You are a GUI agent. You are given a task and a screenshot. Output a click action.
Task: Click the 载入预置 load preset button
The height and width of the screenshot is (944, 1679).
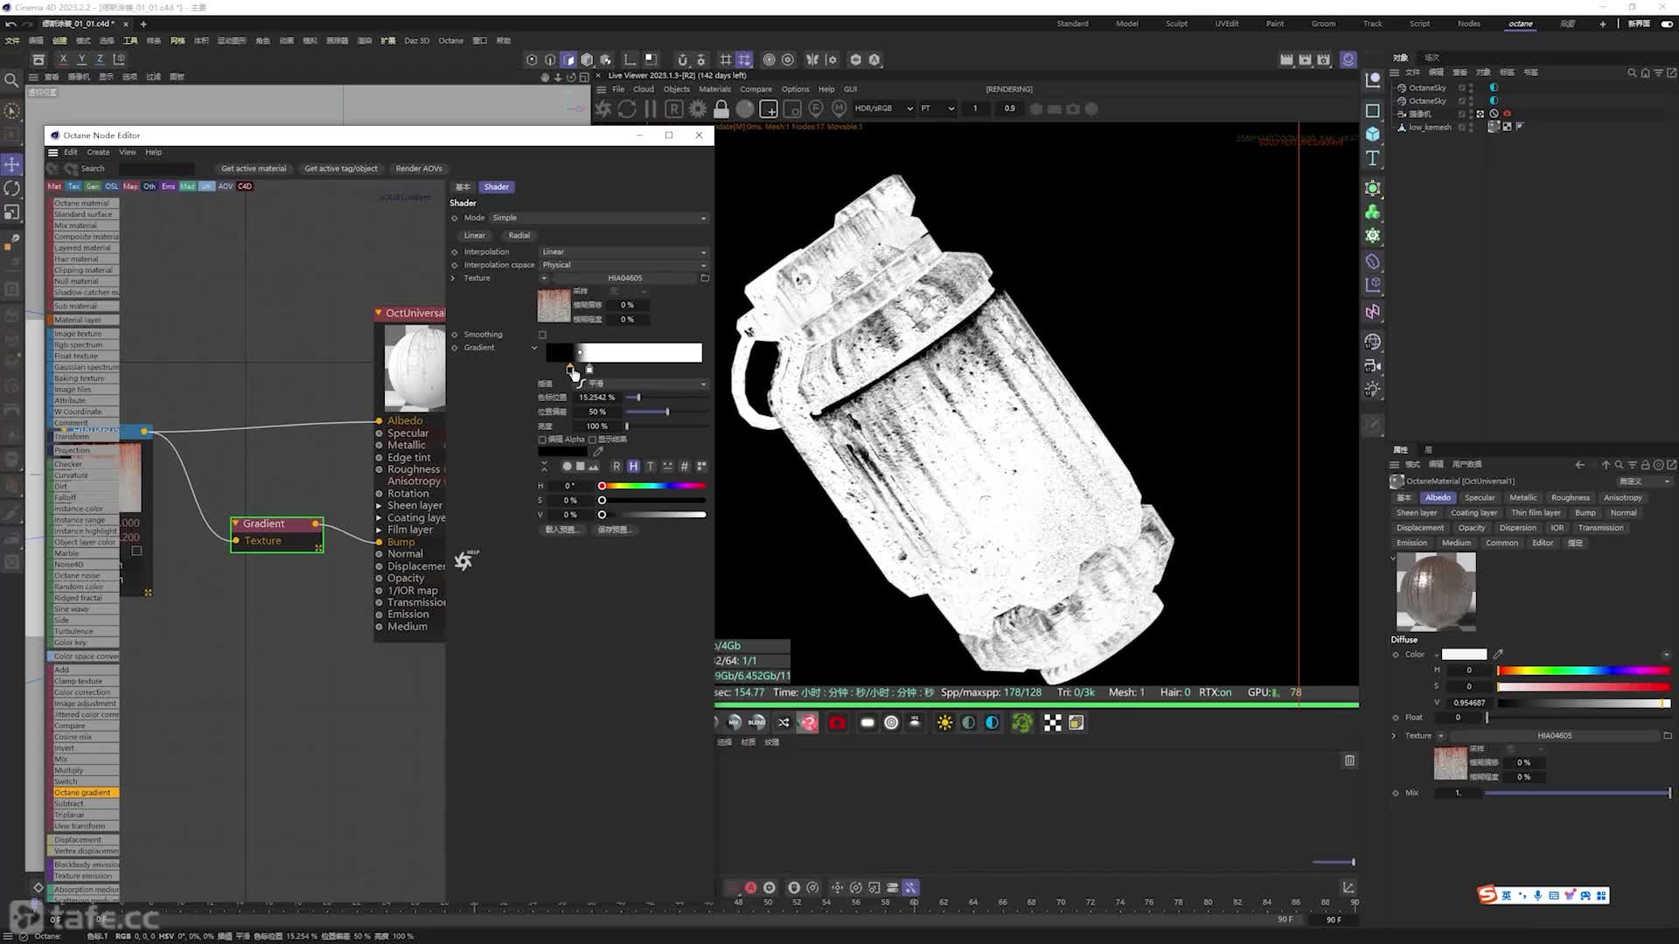(x=562, y=530)
